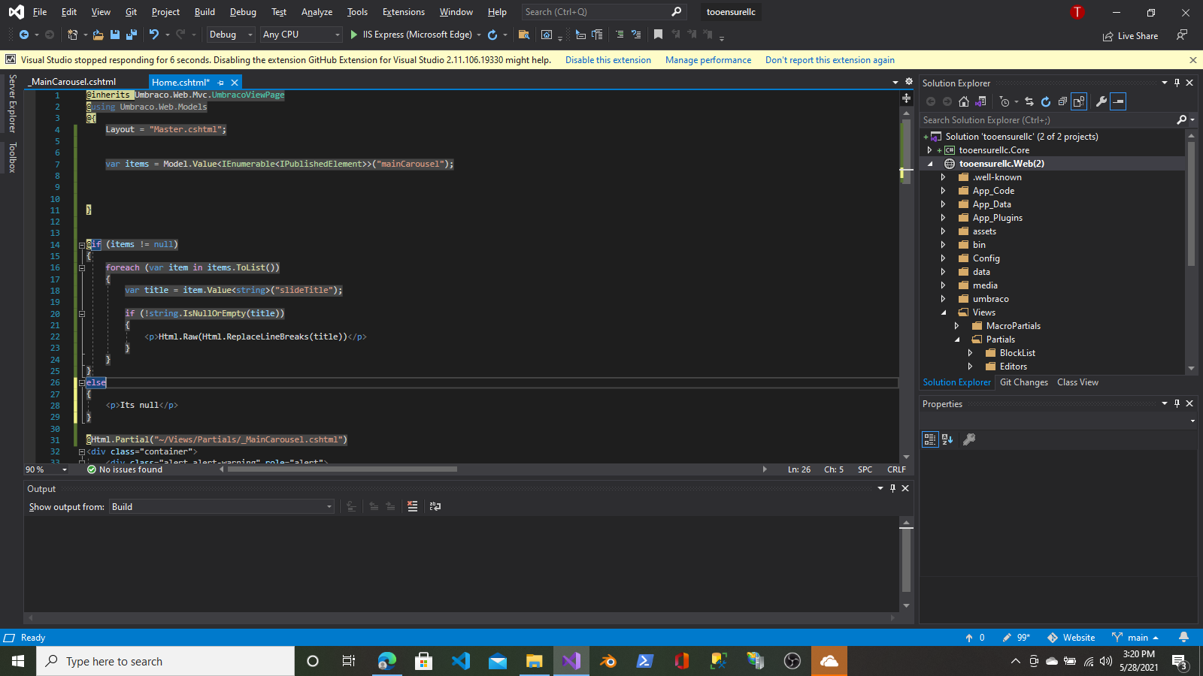
Task: Click Alphabetical sort icon in Properties panel
Action: pyautogui.click(x=947, y=439)
